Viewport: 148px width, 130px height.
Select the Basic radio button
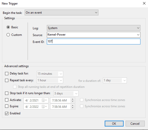(8, 27)
